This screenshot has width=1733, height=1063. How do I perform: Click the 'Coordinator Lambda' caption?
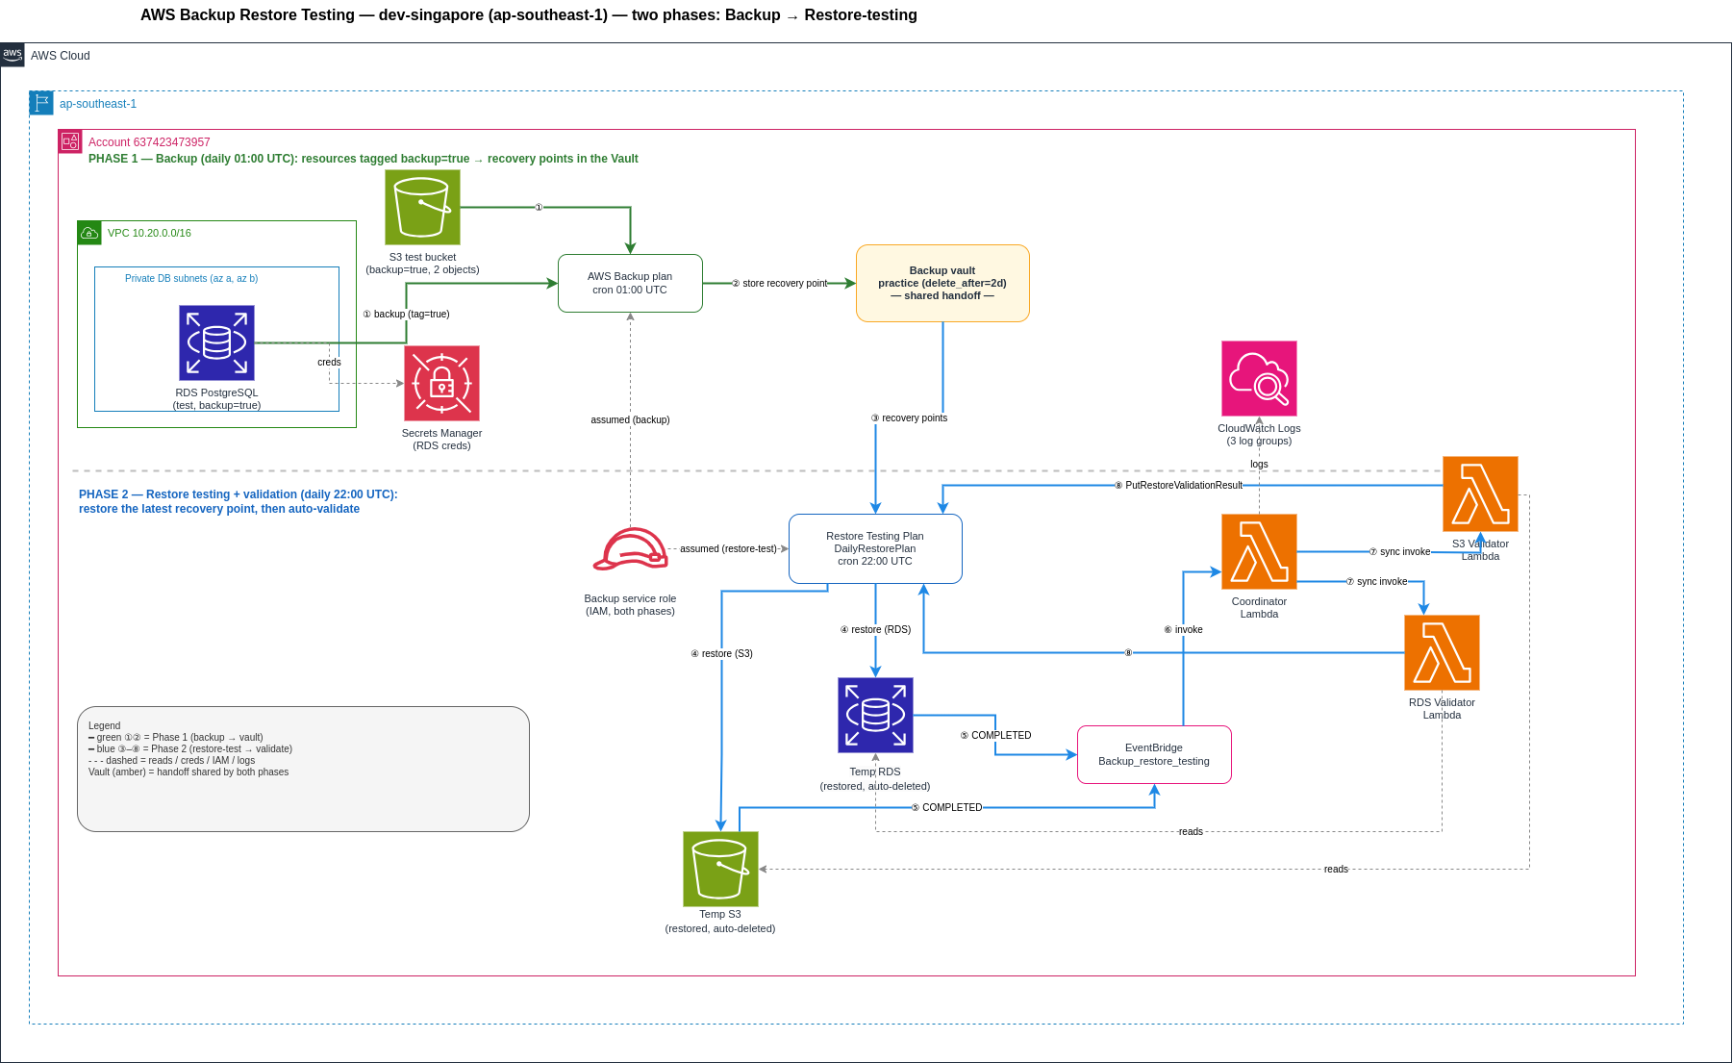point(1259,608)
